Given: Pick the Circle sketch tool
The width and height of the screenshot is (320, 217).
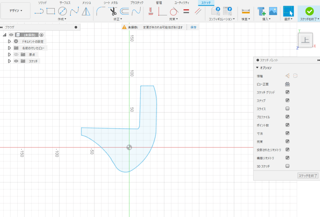Looking at the screenshot, I should pos(62,12).
